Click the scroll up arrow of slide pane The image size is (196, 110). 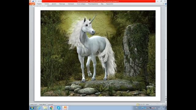click(x=166, y=6)
